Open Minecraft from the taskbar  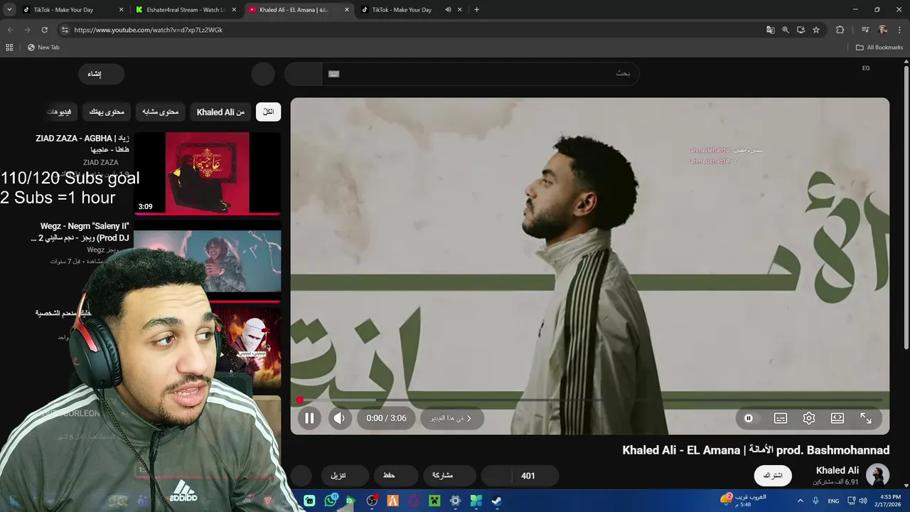tap(434, 501)
